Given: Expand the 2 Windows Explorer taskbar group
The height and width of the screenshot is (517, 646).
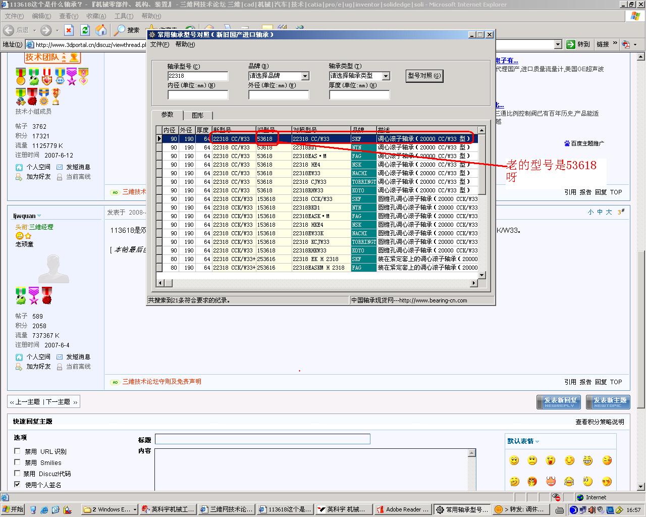Looking at the screenshot, I should (x=110, y=509).
